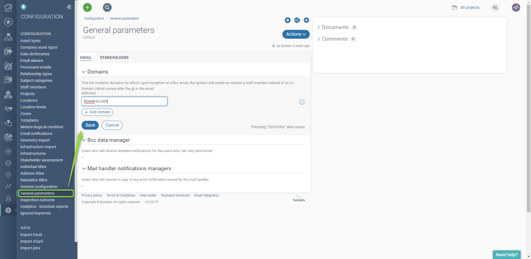The width and height of the screenshot is (531, 259).
Task: Collapse the sidebar with double chevron icon
Action: tap(69, 7)
